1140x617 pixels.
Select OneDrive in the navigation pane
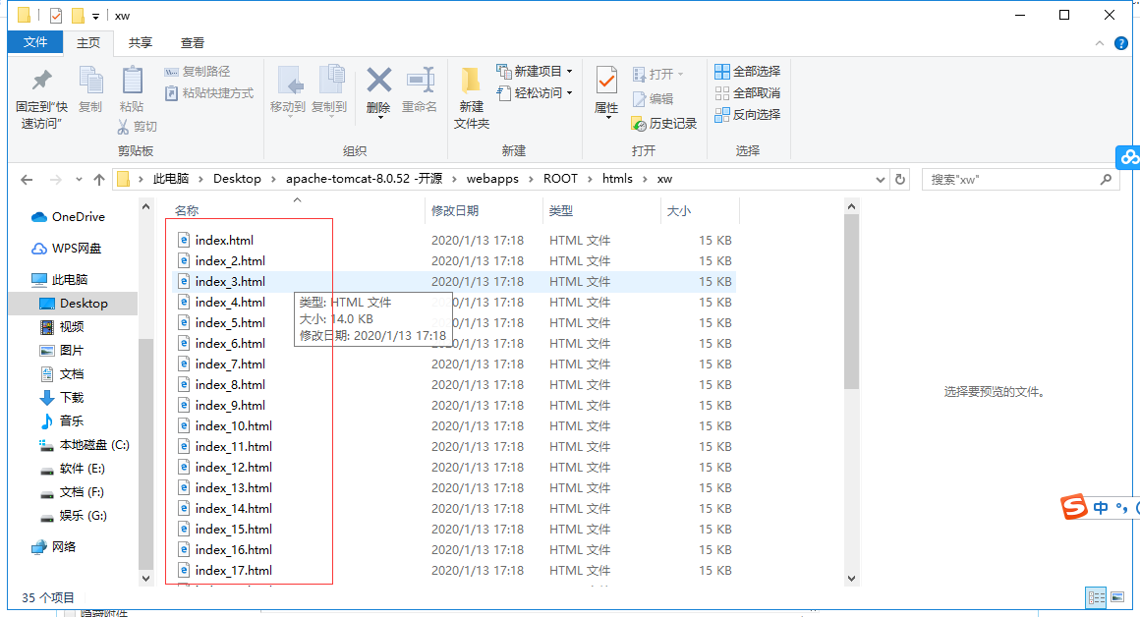(69, 216)
